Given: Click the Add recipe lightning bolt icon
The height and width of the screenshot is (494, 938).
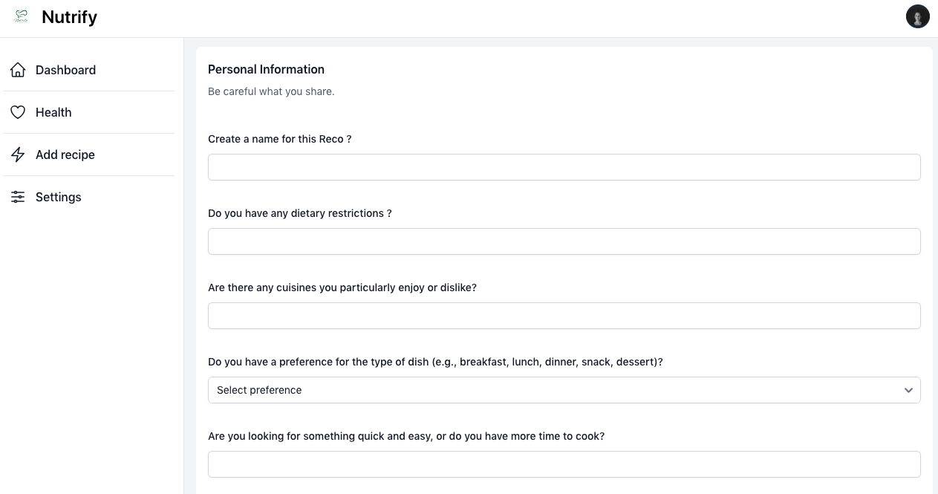Looking at the screenshot, I should [x=18, y=155].
